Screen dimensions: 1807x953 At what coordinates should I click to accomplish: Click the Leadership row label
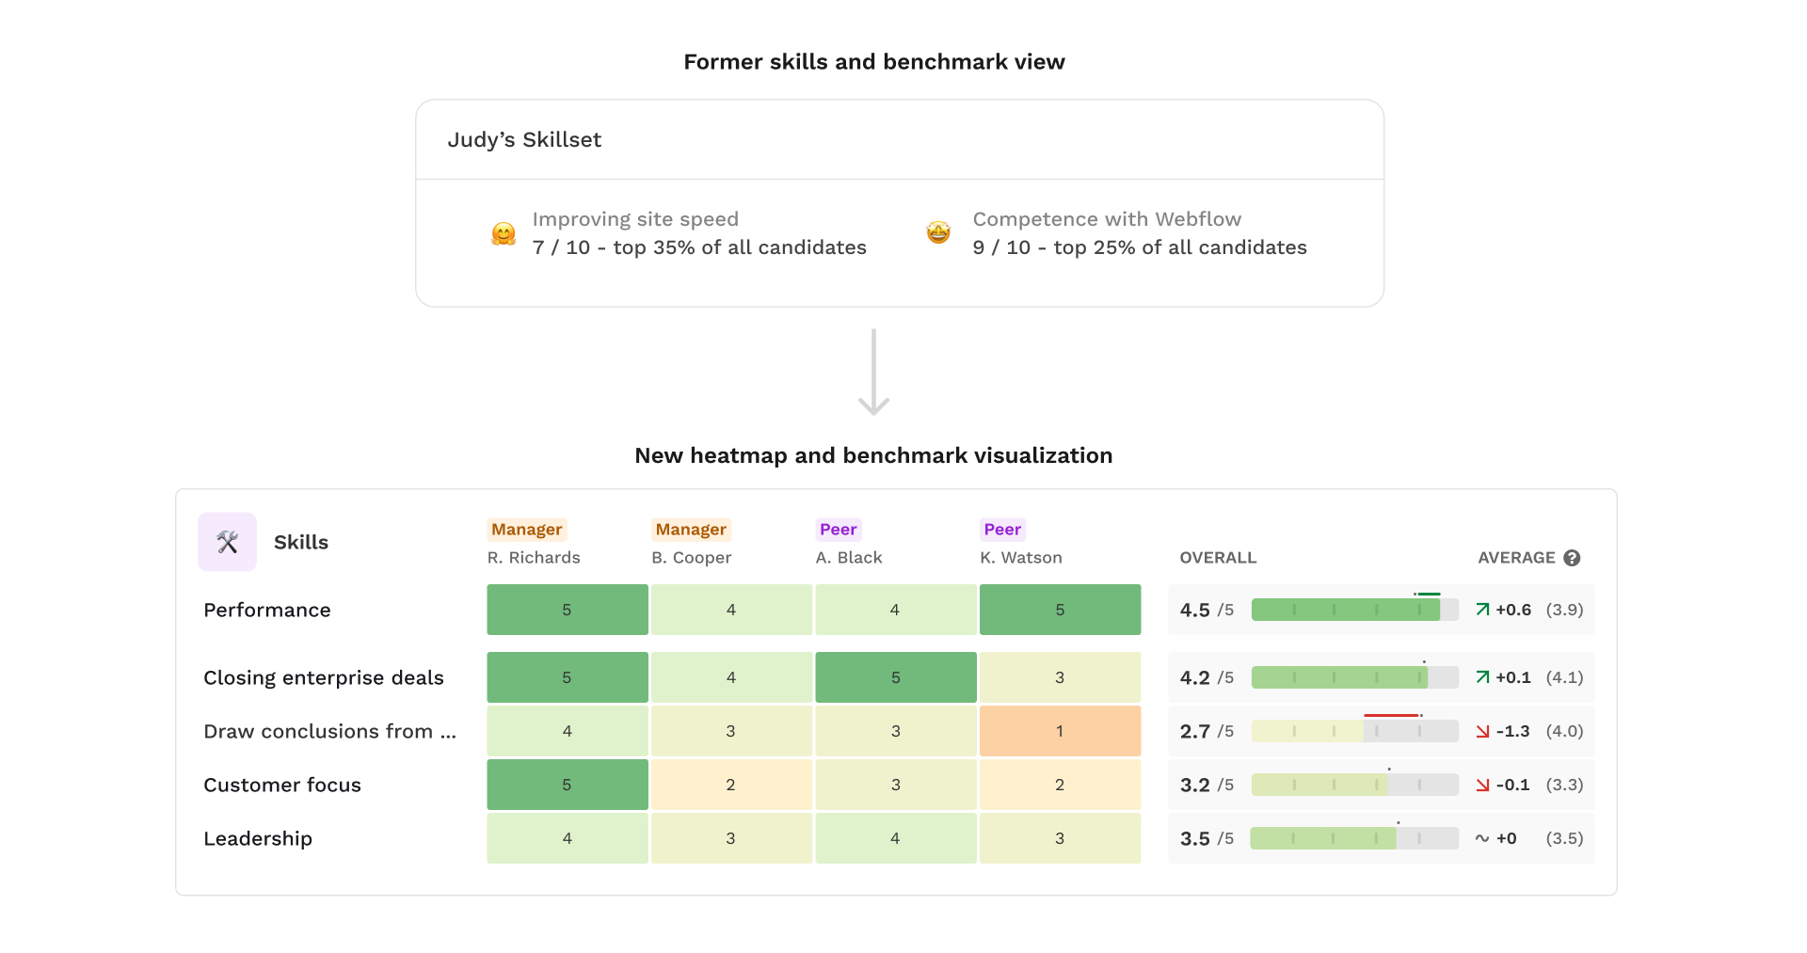[258, 838]
